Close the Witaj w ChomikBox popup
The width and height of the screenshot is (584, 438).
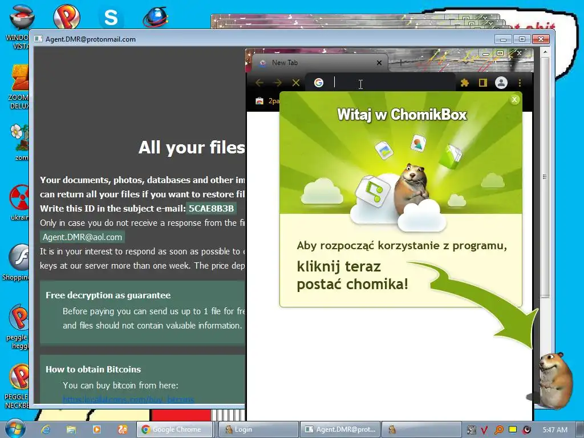coord(514,99)
